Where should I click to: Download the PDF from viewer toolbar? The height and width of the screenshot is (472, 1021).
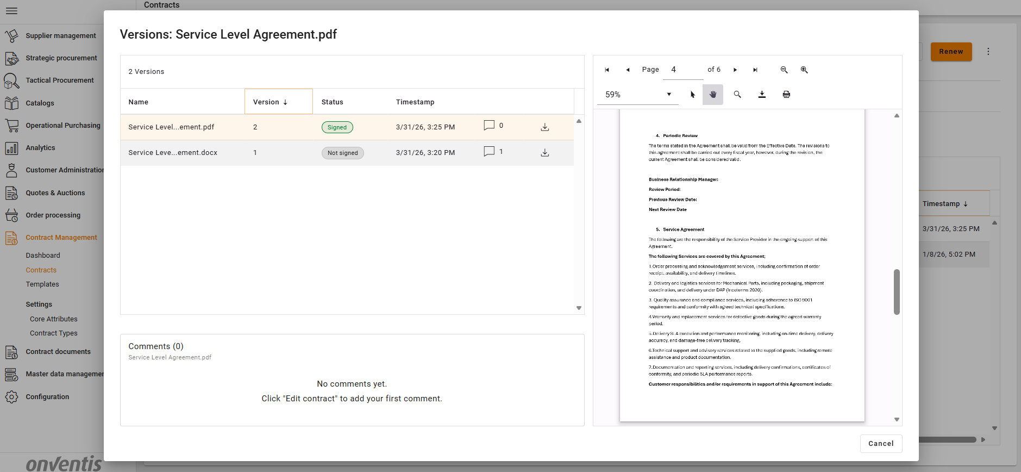(762, 95)
